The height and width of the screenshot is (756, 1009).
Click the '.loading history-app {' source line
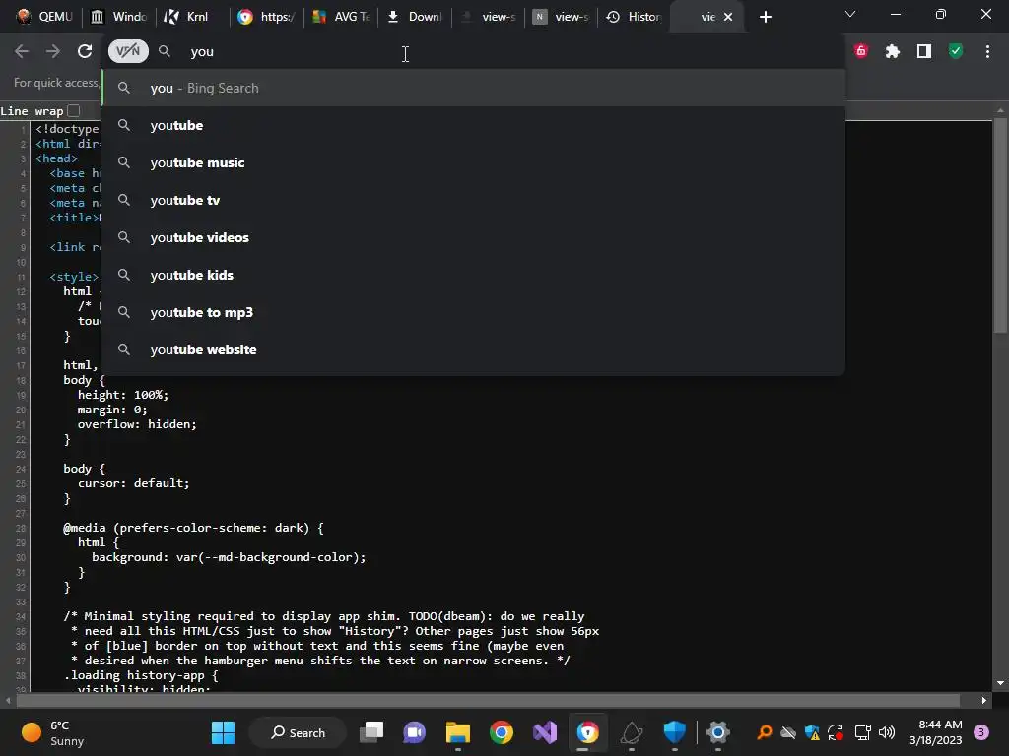[141, 675]
